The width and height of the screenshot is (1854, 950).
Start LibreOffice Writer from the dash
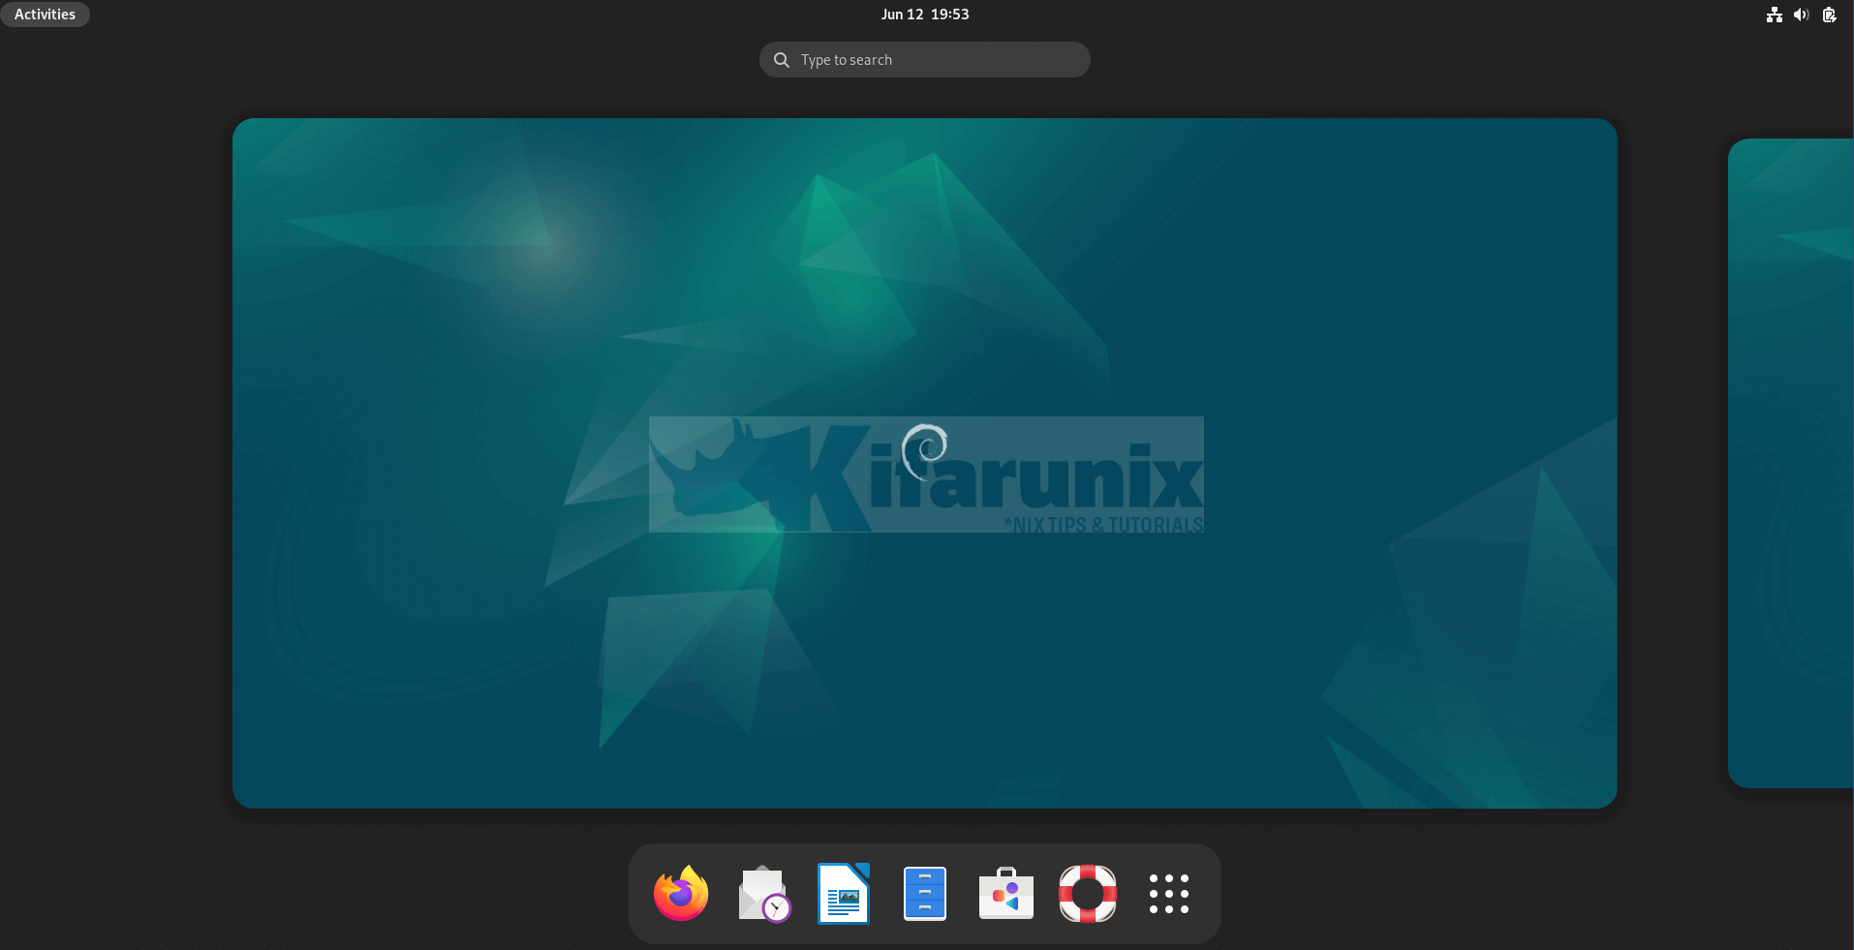pyautogui.click(x=844, y=894)
